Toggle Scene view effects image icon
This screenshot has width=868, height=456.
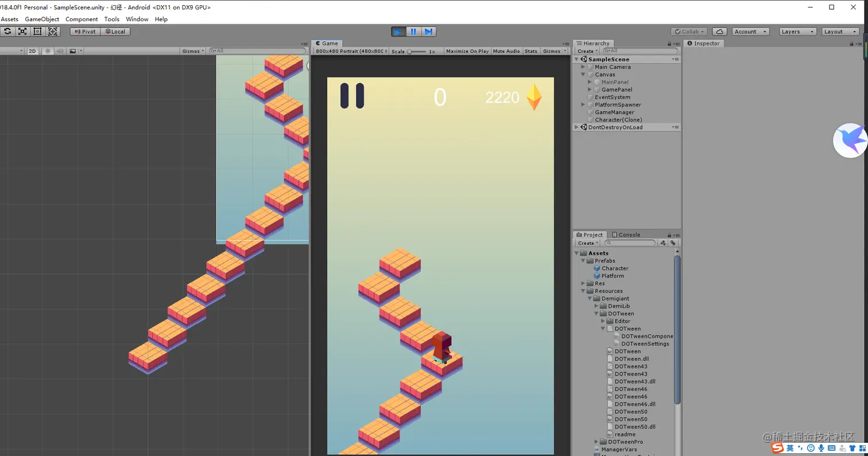point(73,51)
